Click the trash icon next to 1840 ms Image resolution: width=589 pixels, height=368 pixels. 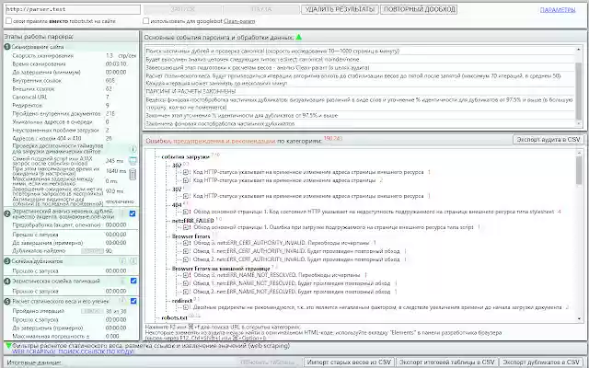133,174
